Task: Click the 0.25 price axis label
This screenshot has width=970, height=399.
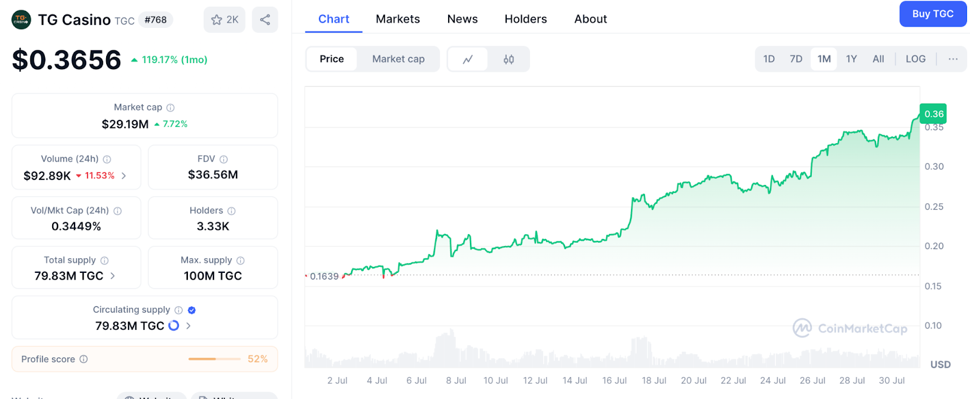Action: (x=934, y=207)
